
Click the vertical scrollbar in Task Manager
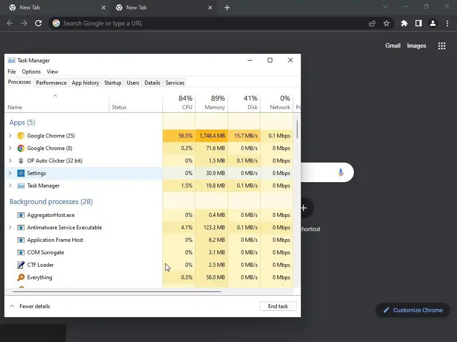(x=297, y=130)
